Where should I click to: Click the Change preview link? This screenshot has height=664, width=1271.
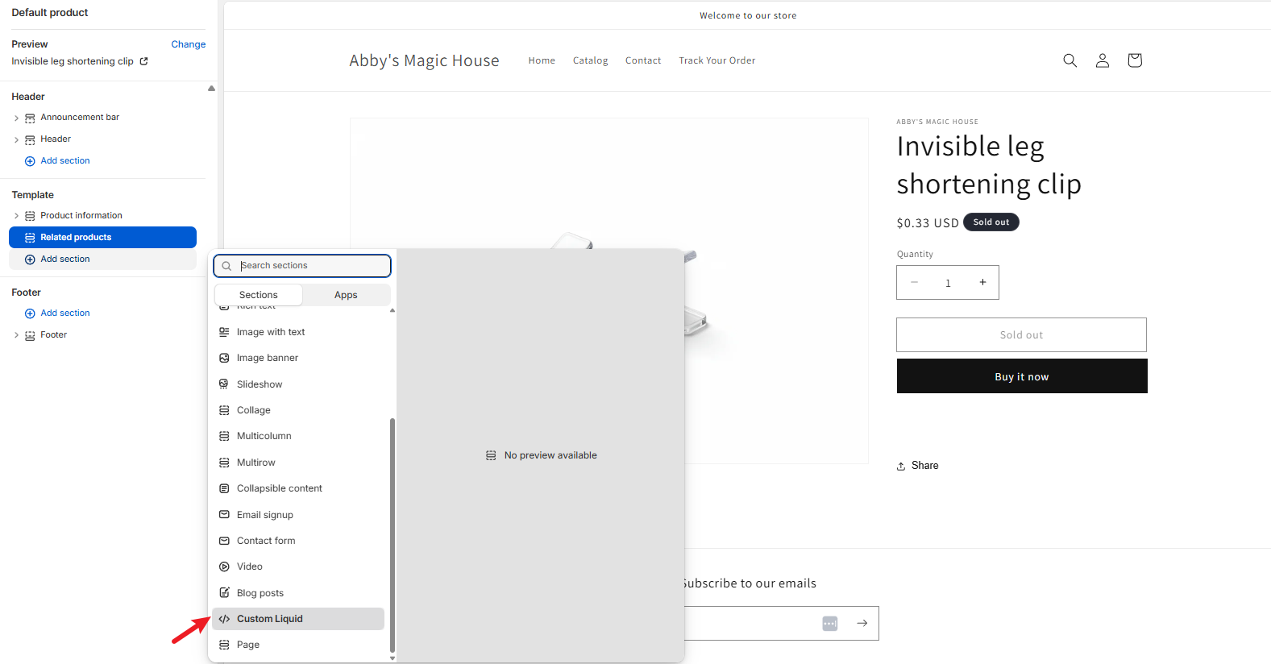click(x=188, y=44)
